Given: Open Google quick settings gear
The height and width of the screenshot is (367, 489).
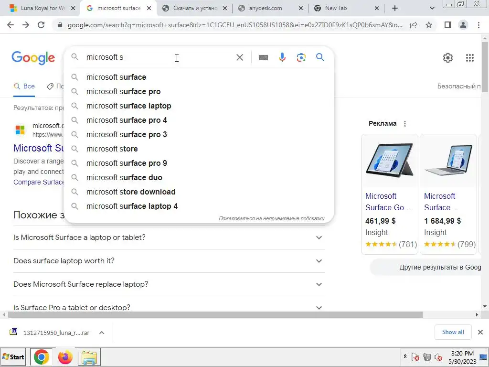Looking at the screenshot, I should click(448, 58).
